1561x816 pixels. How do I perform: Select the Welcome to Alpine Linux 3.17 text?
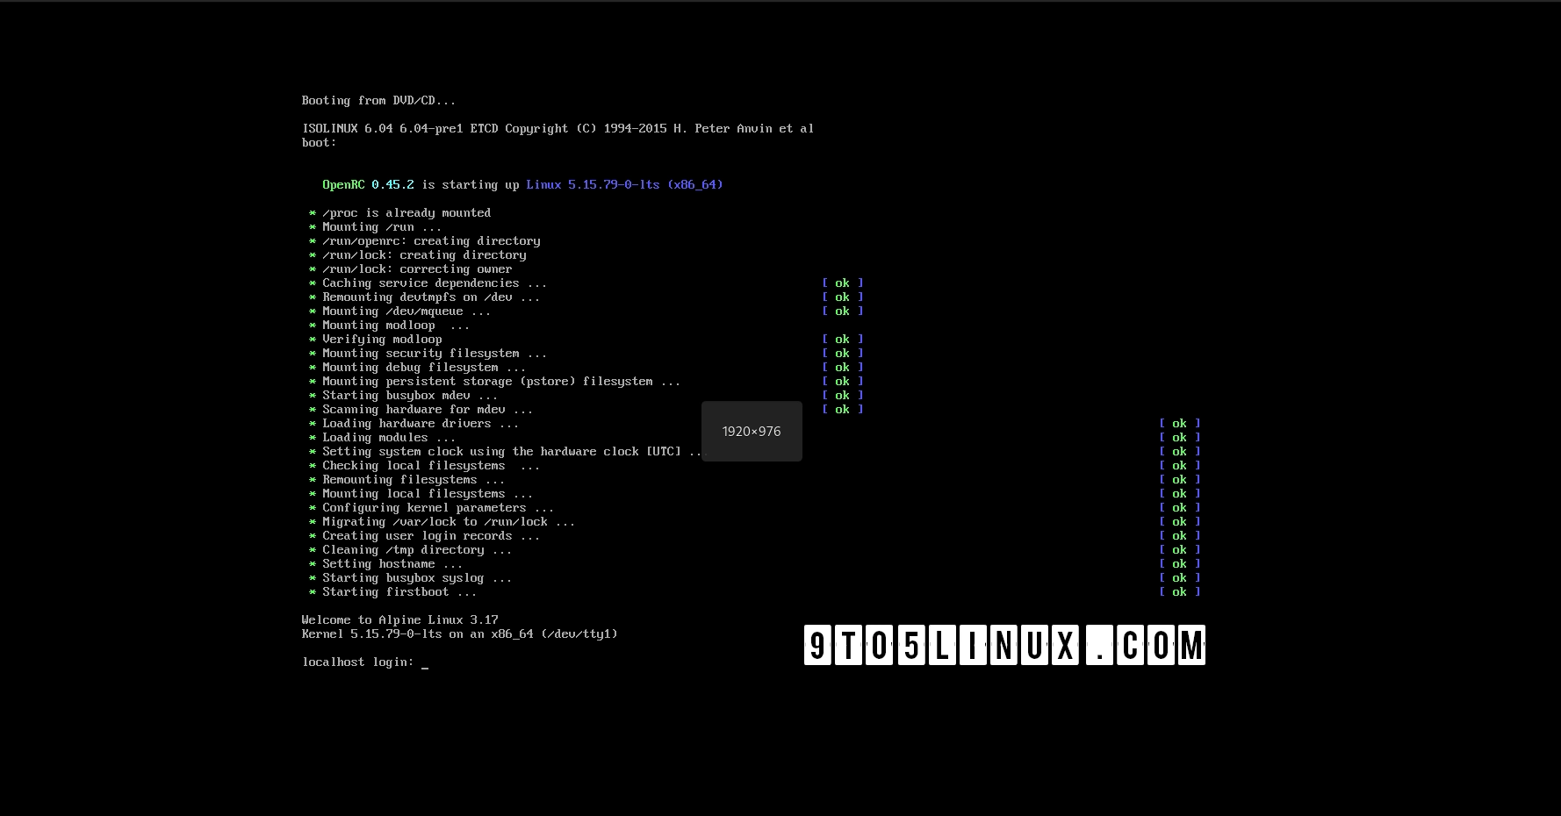pos(399,619)
